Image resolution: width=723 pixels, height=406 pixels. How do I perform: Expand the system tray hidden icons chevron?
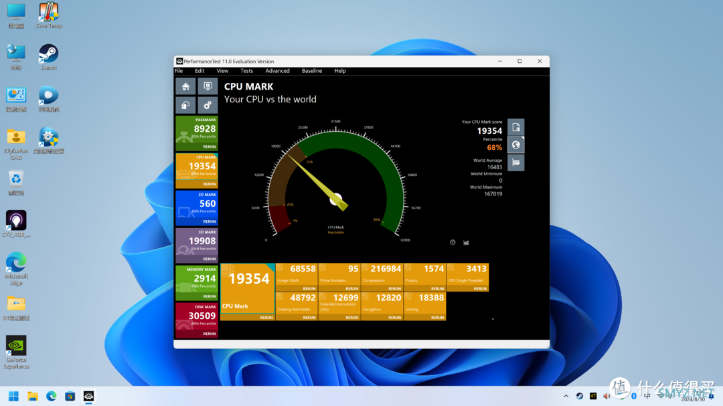[566, 396]
